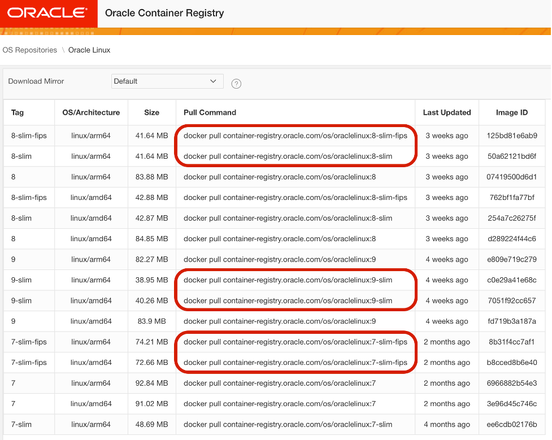Click image ID d289224f44c6
Viewport: 552px width, 440px height.
pos(512,239)
